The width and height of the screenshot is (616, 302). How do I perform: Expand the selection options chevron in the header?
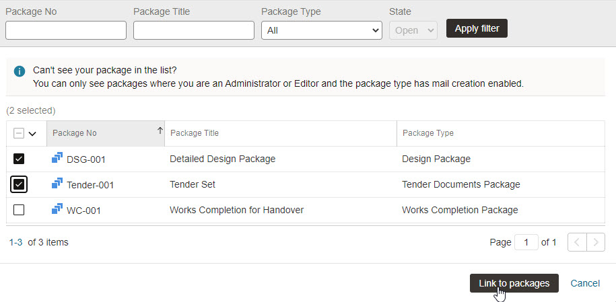coord(32,134)
